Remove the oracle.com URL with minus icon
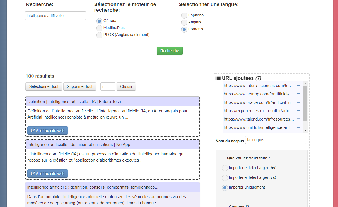This screenshot has width=338, height=207. (x=298, y=102)
